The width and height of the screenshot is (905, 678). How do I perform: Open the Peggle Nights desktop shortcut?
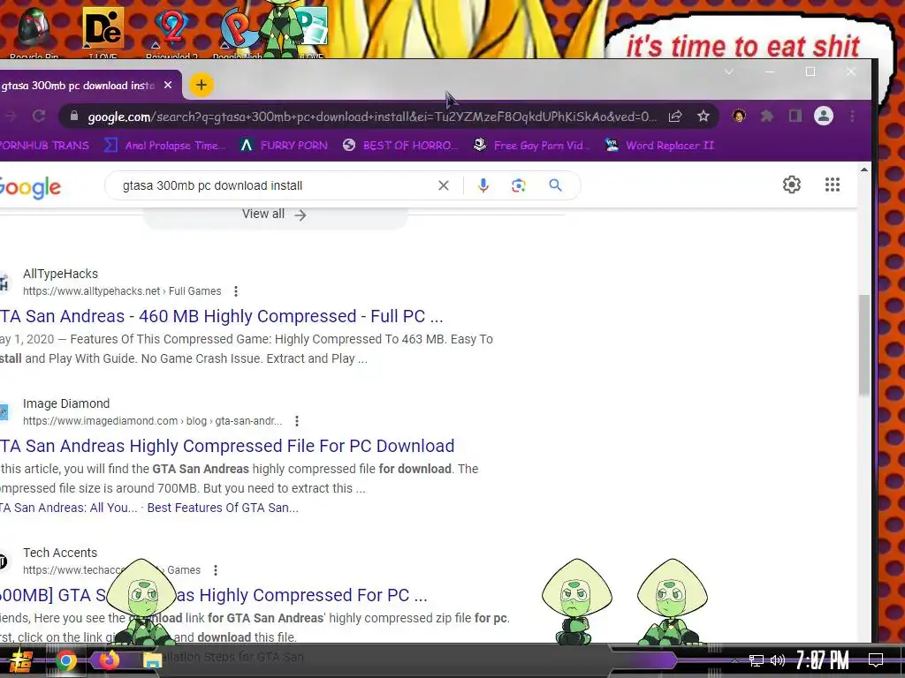tap(238, 32)
